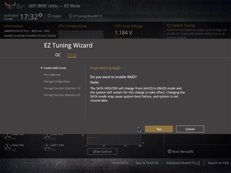Open QFan Control
Screen dimensions: 231x173
tap(102, 152)
